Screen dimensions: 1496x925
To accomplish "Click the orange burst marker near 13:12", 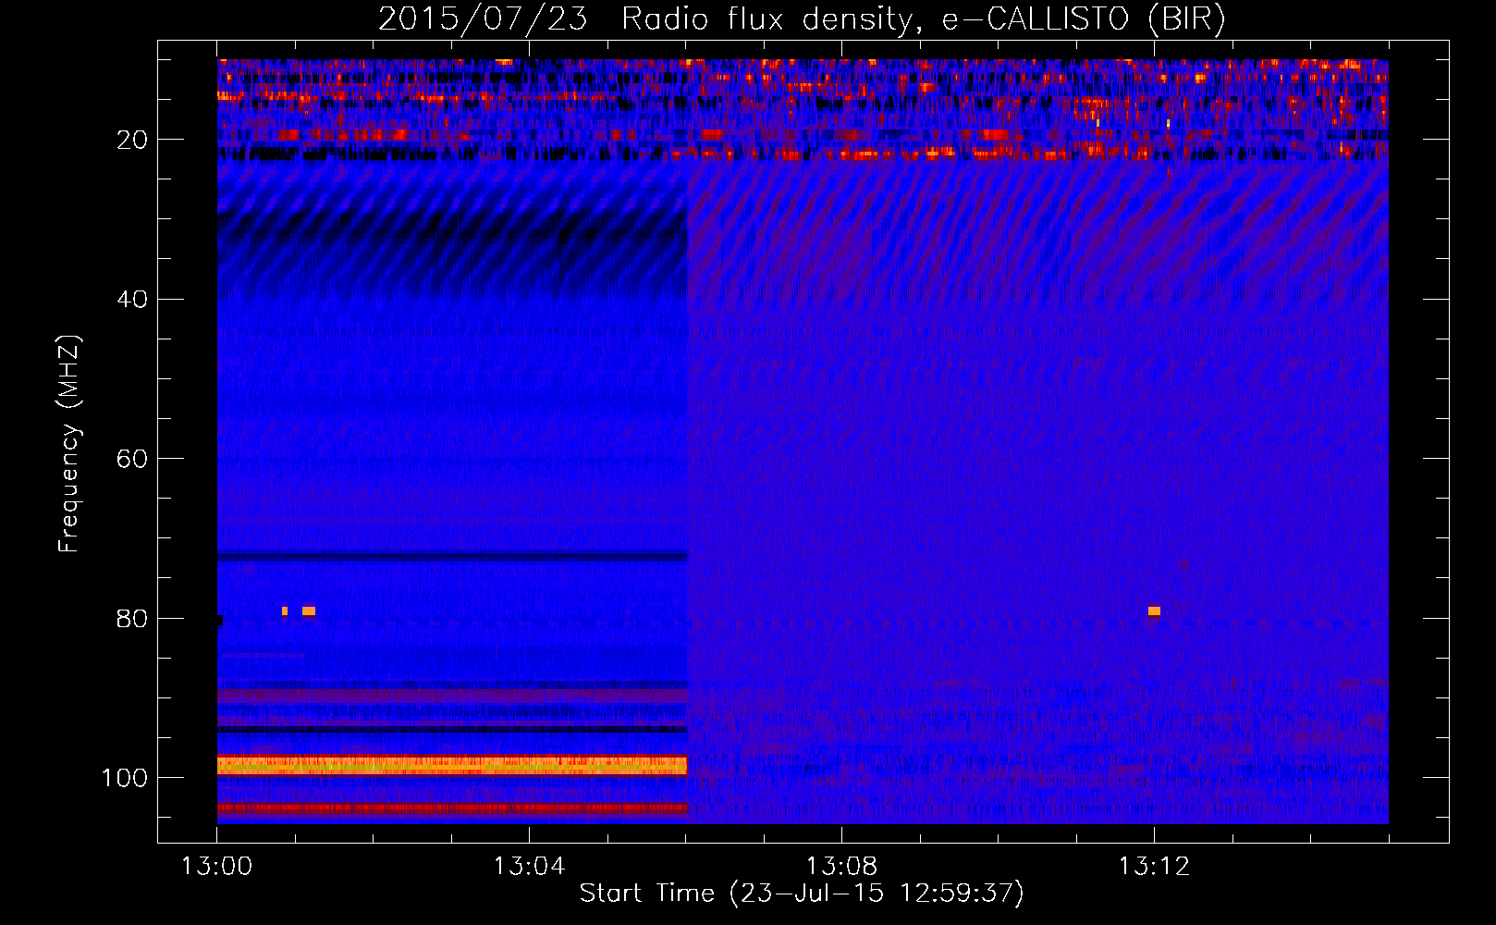I will [1154, 610].
